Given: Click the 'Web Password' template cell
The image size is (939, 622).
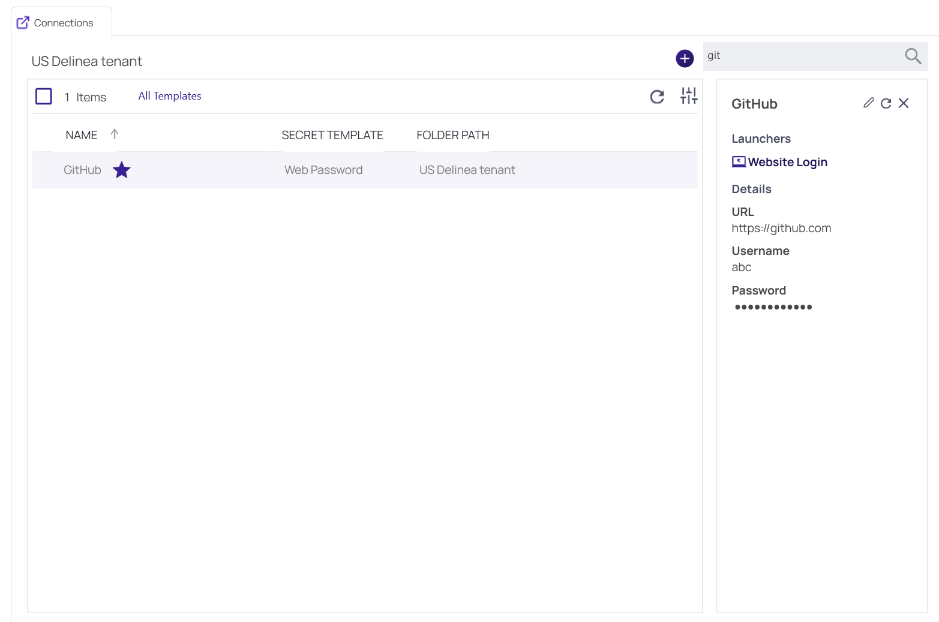Looking at the screenshot, I should pos(323,170).
